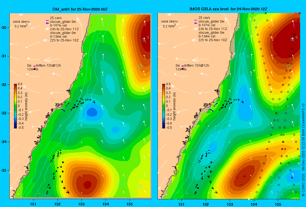Image resolution: width=306 pixels, height=207 pixels.
Task: Click '0-134m vel' text in left panel
Action: tap(58, 37)
